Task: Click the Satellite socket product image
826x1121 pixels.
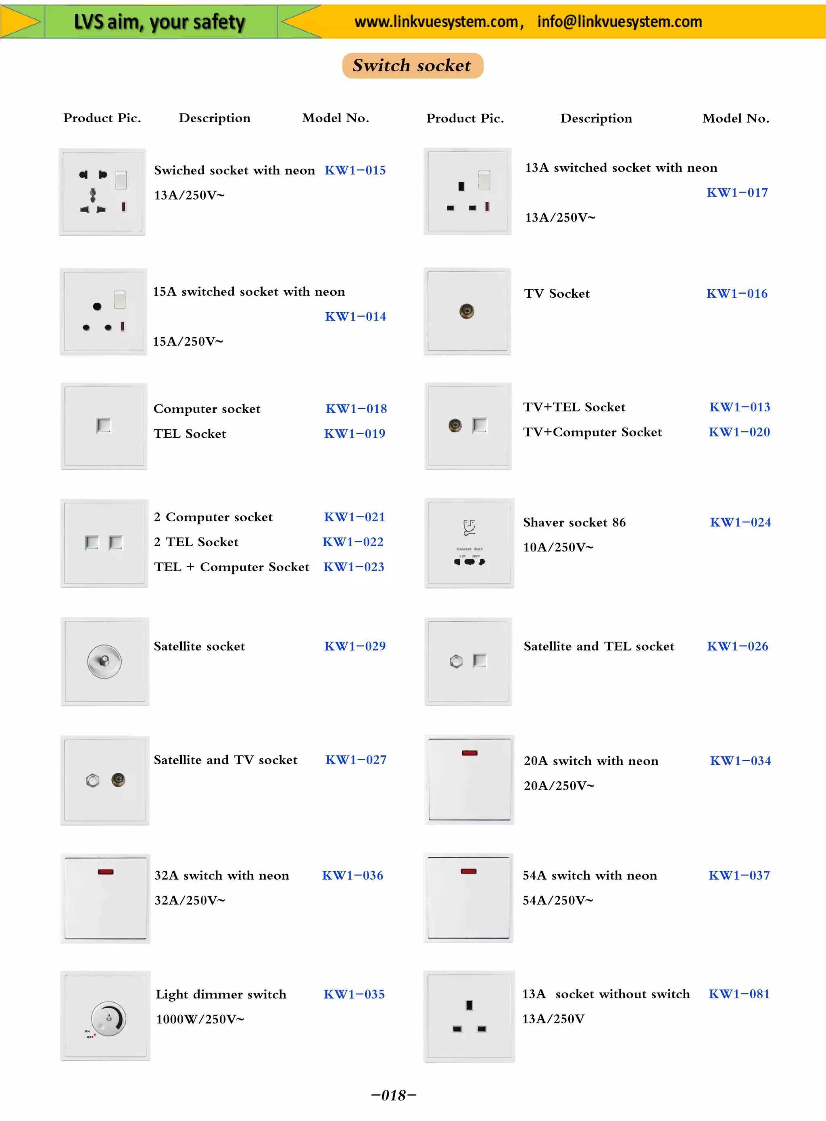Action: (104, 661)
